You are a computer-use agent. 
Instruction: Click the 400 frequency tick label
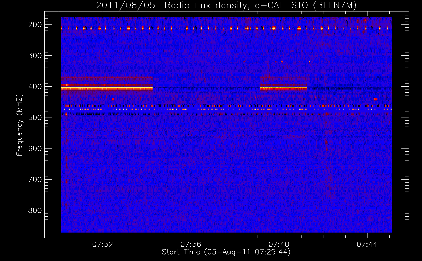click(x=35, y=87)
